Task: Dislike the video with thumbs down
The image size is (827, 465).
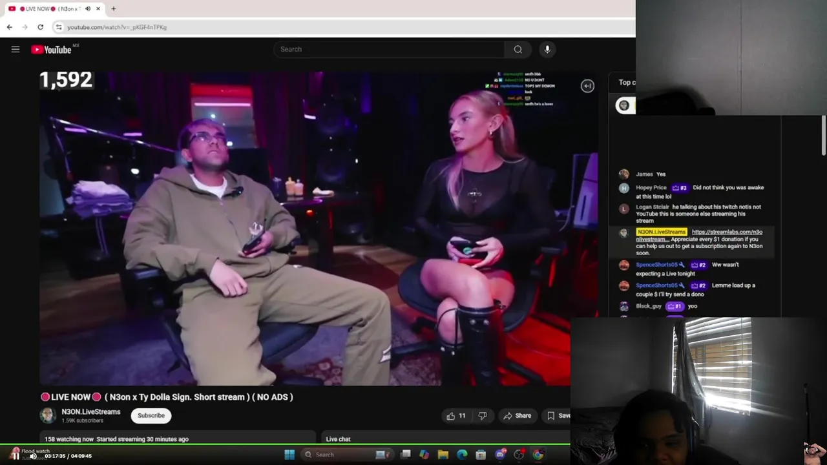Action: tap(483, 416)
